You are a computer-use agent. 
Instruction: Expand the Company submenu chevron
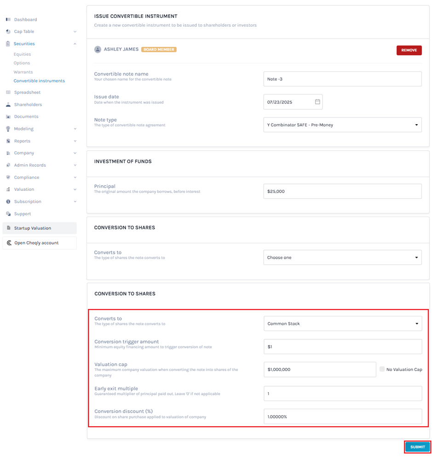(75, 153)
